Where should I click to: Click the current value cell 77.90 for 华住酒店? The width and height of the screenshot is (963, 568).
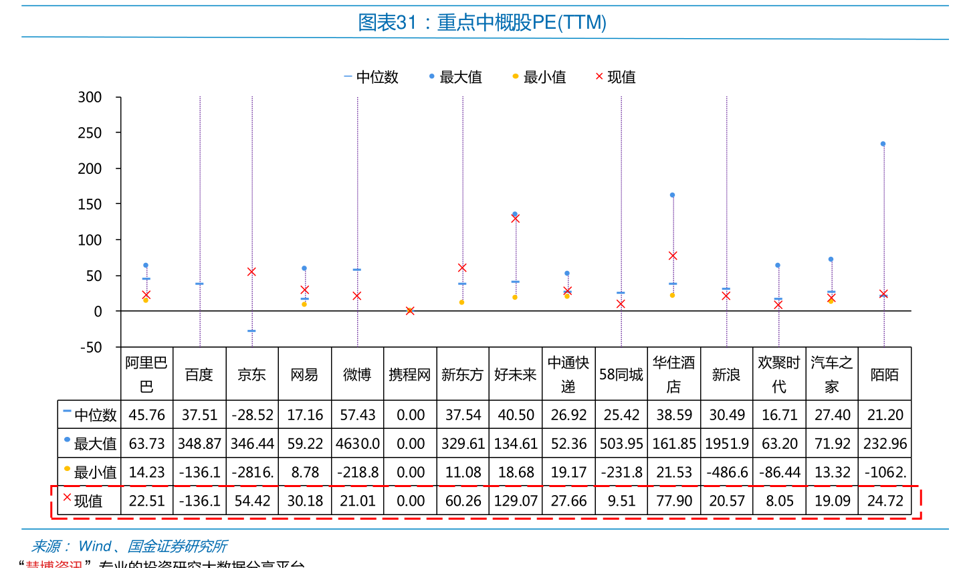[x=674, y=501]
